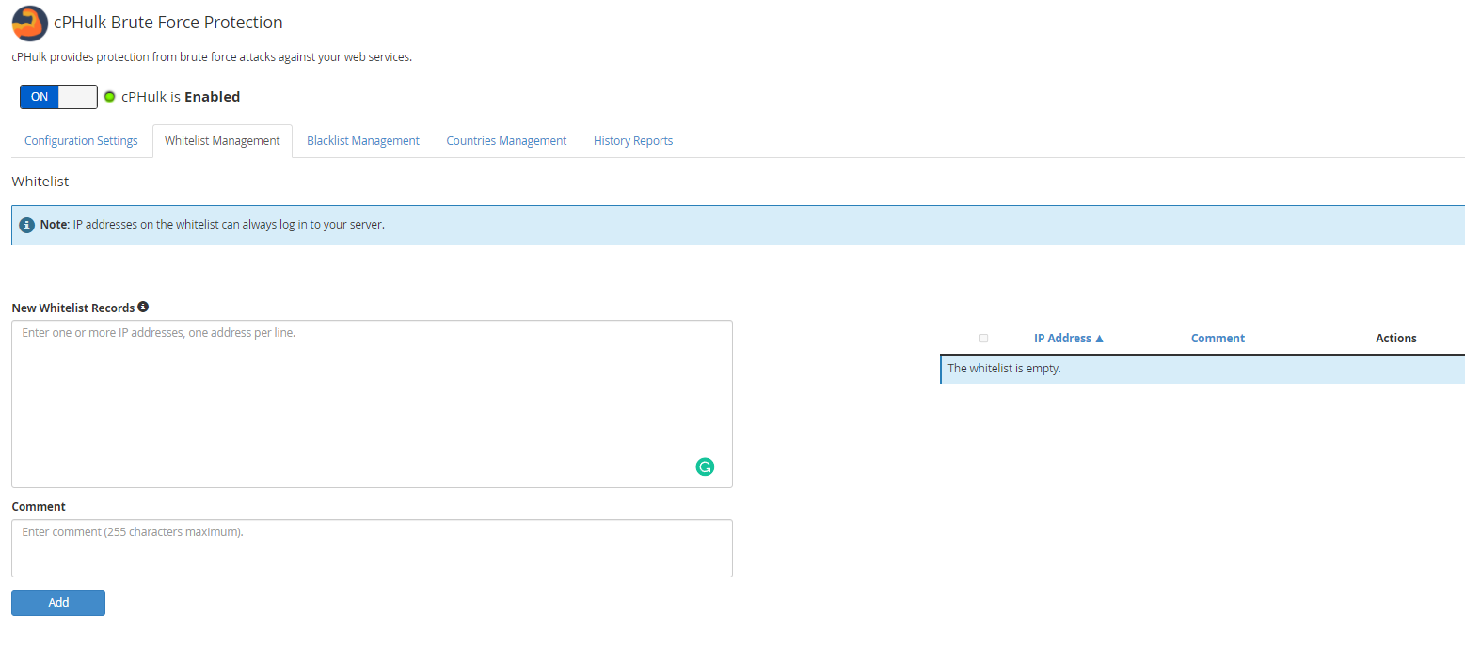This screenshot has height=648, width=1465.
Task: Open the Configuration Settings tab
Action: 81,141
